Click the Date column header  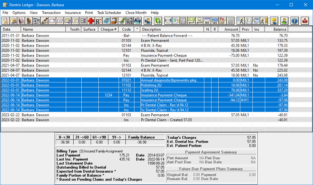tap(7, 29)
